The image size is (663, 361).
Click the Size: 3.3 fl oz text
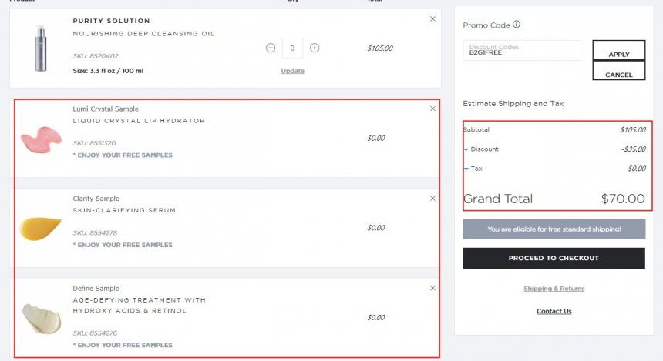point(108,71)
